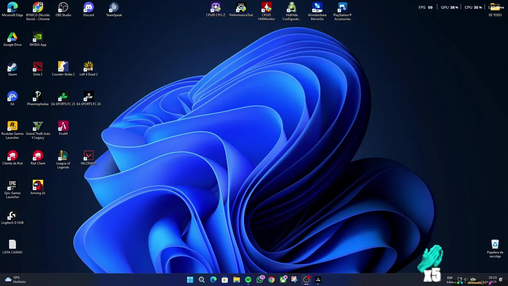Select the League of Legends icon

coord(63,160)
